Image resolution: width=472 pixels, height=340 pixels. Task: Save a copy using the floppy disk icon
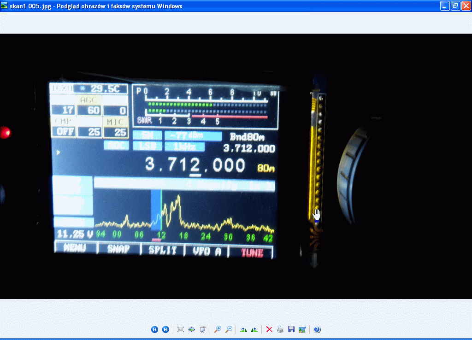291,329
